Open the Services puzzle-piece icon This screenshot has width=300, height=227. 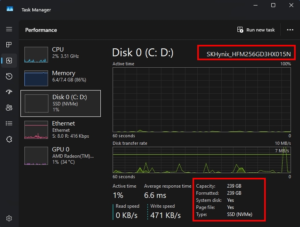pos(9,139)
